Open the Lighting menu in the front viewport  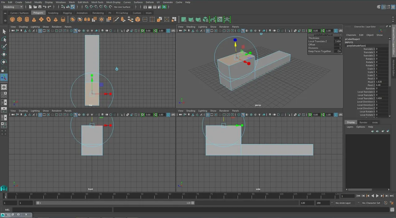click(35, 111)
